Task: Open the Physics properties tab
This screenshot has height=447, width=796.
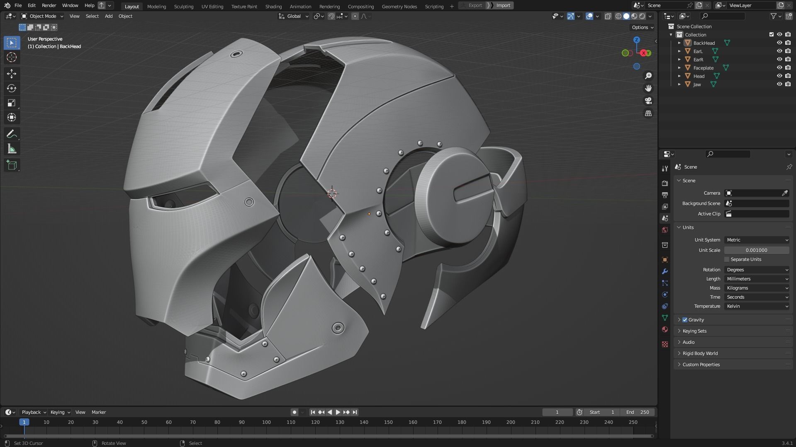Action: (665, 295)
